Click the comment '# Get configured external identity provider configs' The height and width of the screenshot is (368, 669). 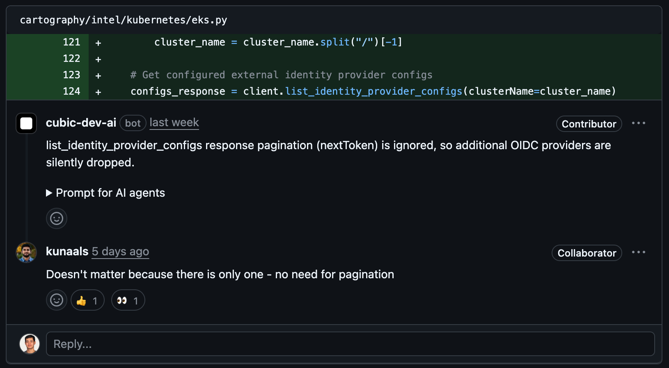[x=282, y=75]
